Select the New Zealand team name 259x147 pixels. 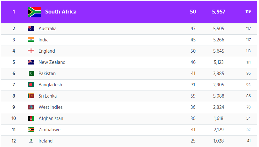pos(52,62)
